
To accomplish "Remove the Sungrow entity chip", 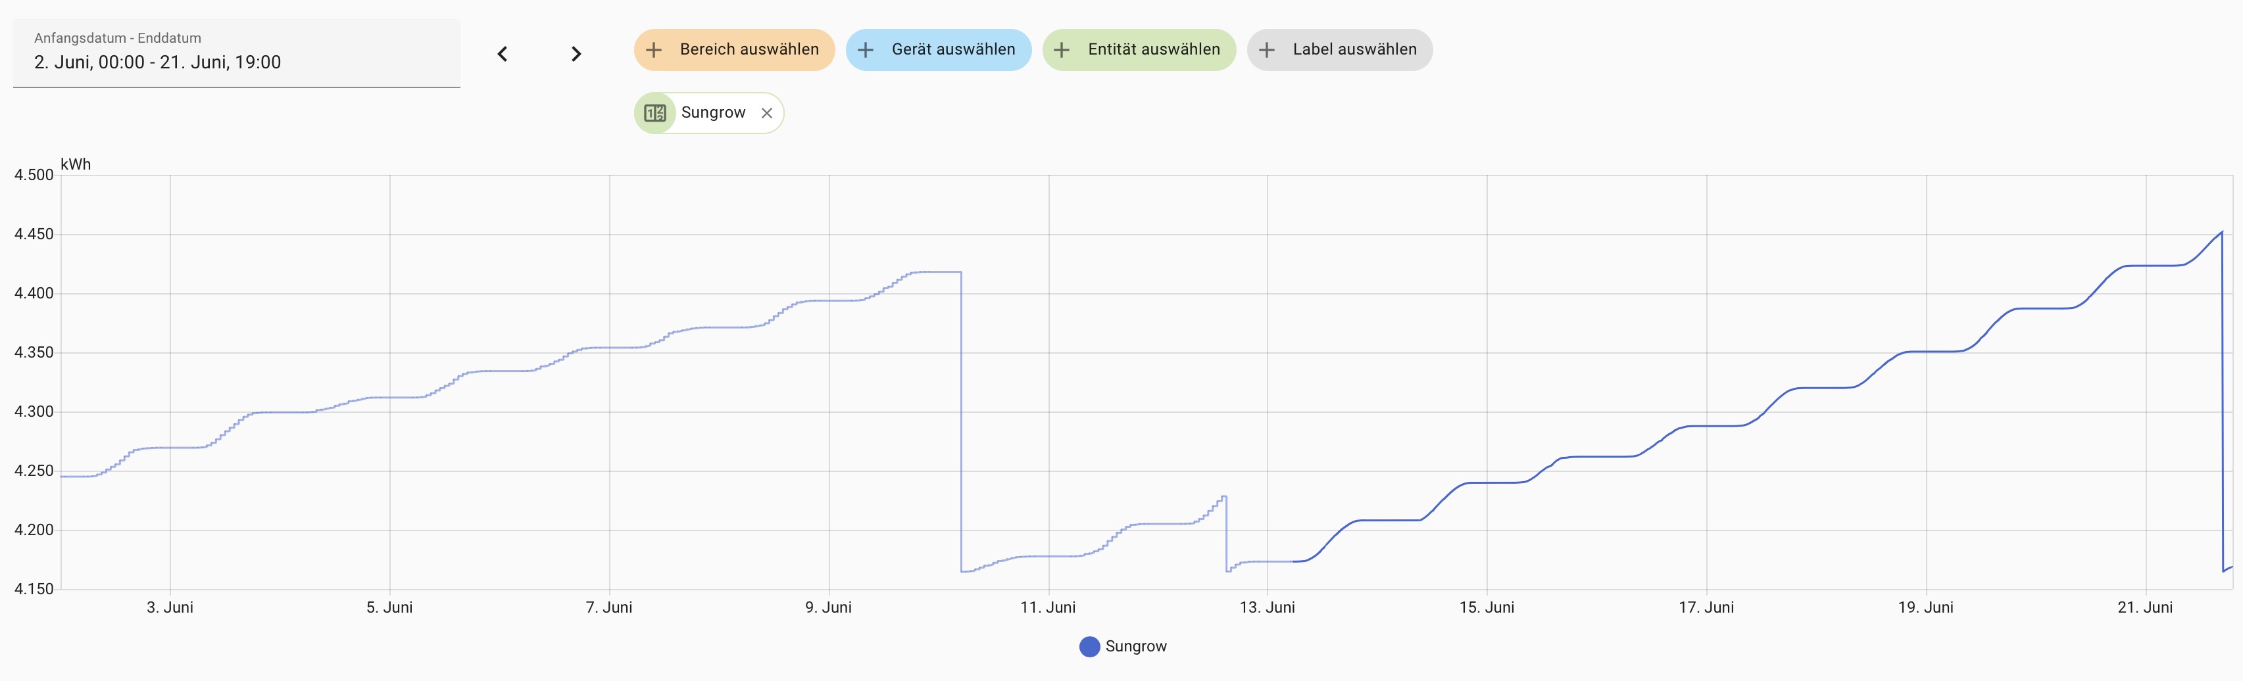I will pos(766,113).
